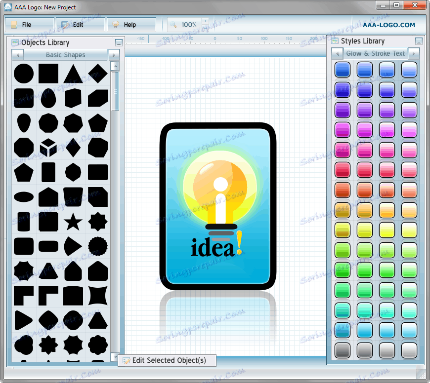Screen dimensions: 430x383
Task: Choose the rounded flower blob shape
Action: coord(98,345)
